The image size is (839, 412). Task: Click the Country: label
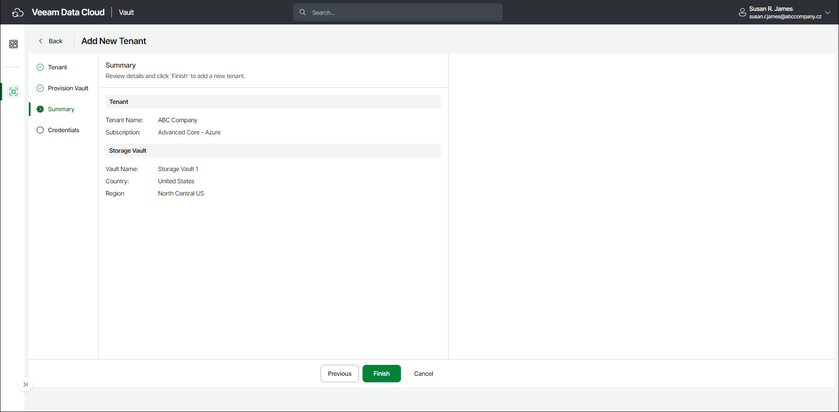117,181
